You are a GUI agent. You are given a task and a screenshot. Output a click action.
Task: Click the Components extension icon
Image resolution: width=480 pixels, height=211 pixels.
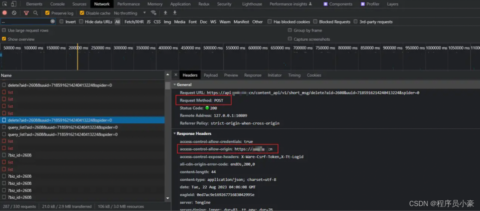325,4
